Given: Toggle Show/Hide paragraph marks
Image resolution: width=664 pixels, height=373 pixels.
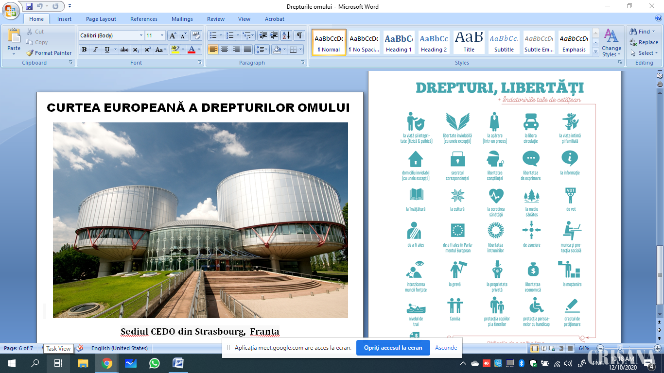Looking at the screenshot, I should point(299,35).
